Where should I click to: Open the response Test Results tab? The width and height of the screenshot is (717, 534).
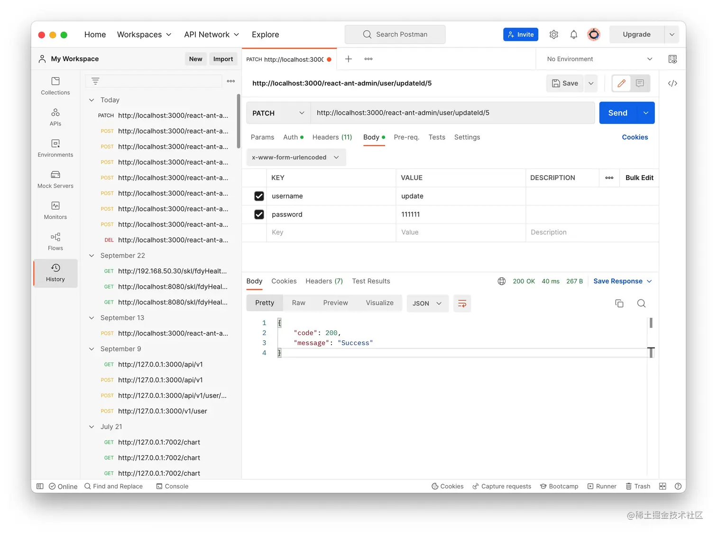(371, 281)
